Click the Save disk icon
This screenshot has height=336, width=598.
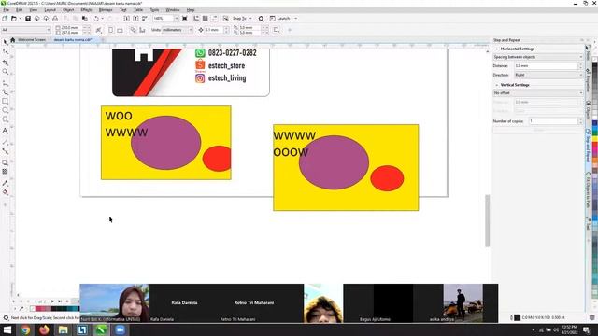coord(28,19)
